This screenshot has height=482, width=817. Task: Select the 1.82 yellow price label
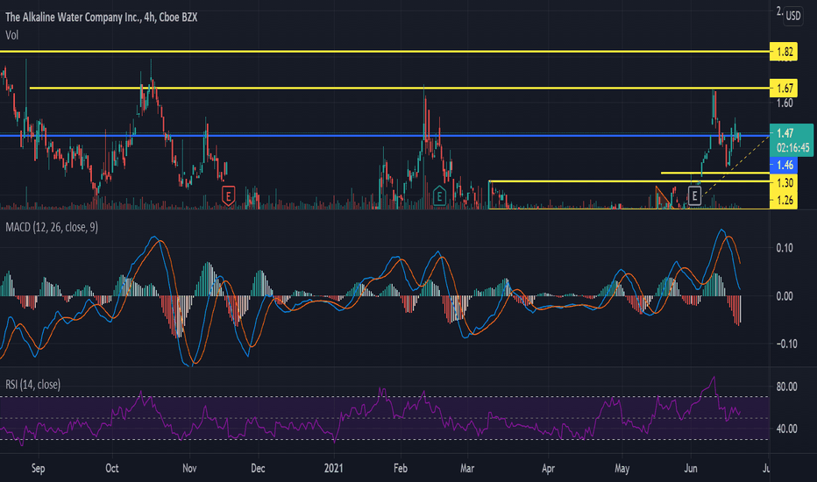point(784,52)
